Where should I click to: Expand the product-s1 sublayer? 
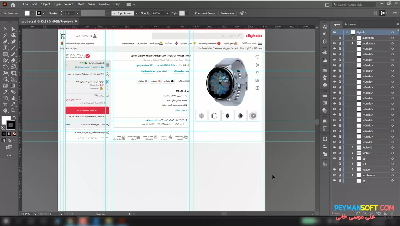point(352,43)
